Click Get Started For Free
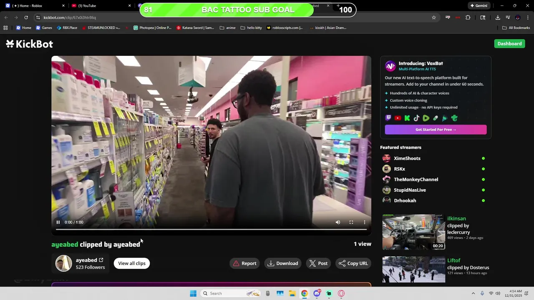Image resolution: width=534 pixels, height=300 pixels. pyautogui.click(x=436, y=130)
